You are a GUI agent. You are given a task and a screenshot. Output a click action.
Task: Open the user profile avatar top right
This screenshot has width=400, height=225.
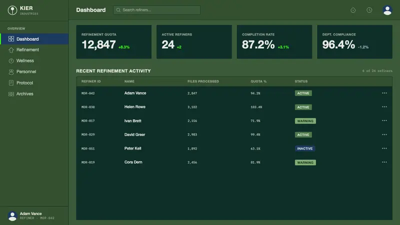tap(387, 10)
